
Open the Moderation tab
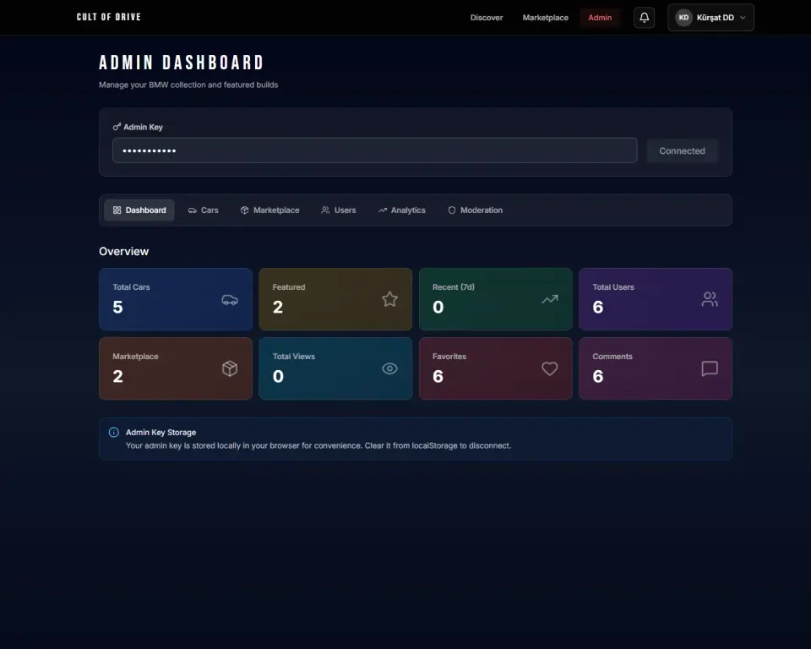coord(475,210)
